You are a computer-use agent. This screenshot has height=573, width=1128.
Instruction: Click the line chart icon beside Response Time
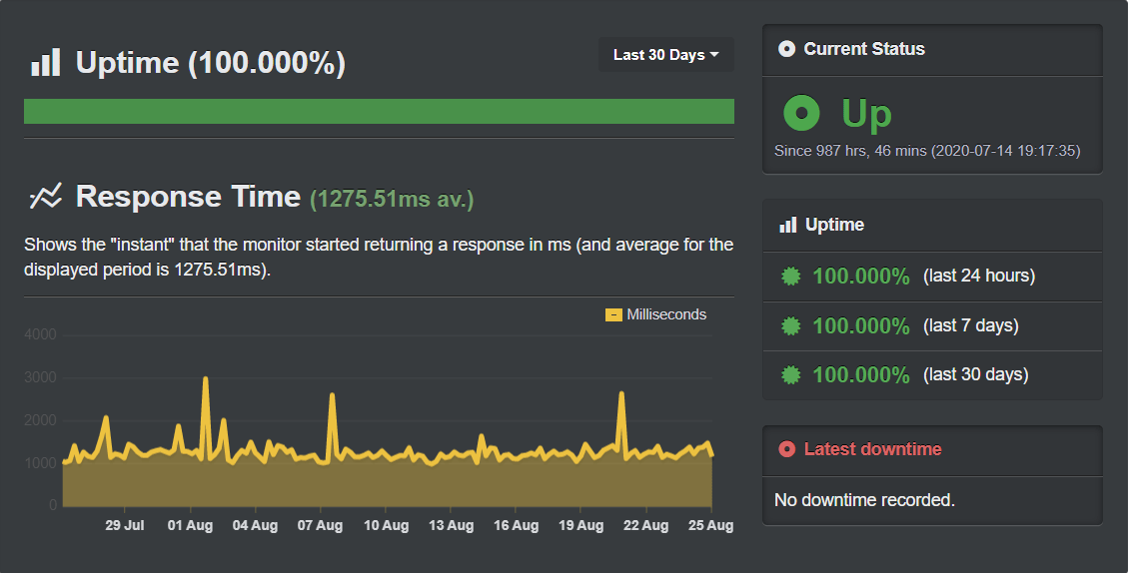(45, 197)
